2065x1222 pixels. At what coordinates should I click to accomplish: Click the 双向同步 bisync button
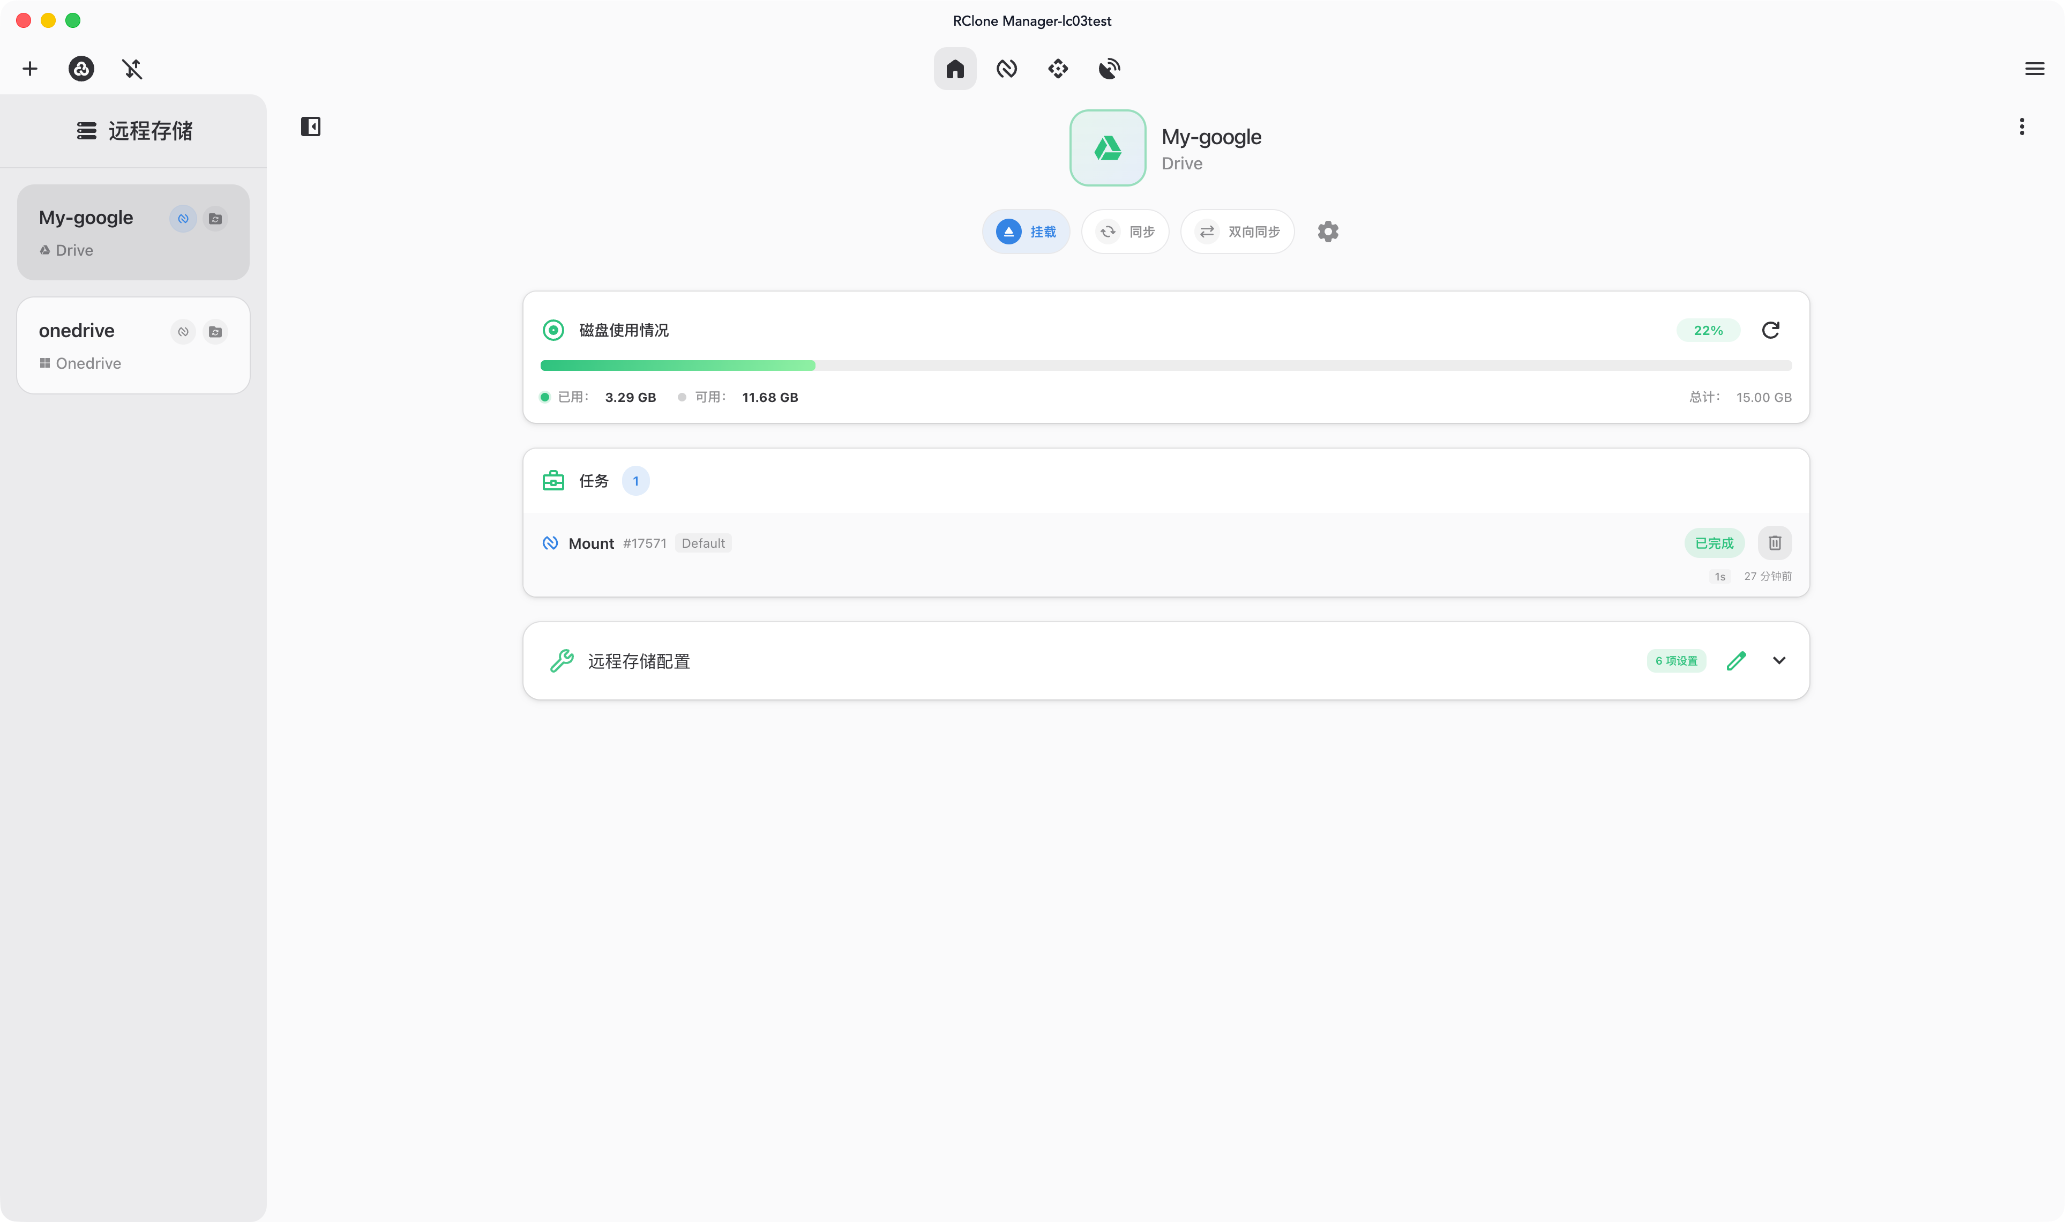[1238, 232]
